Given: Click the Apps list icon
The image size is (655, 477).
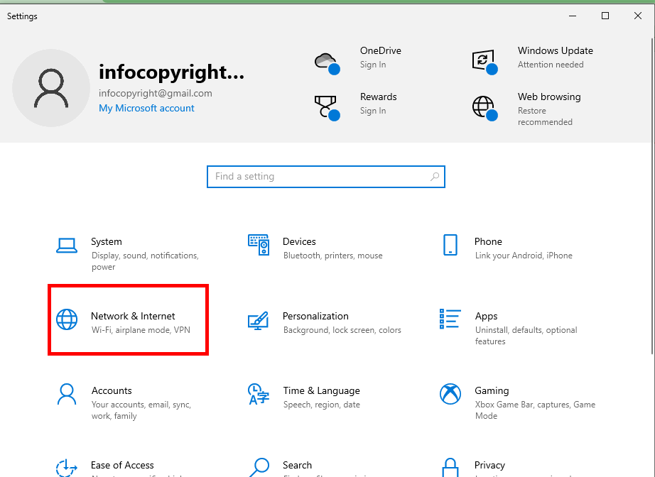Looking at the screenshot, I should point(450,319).
